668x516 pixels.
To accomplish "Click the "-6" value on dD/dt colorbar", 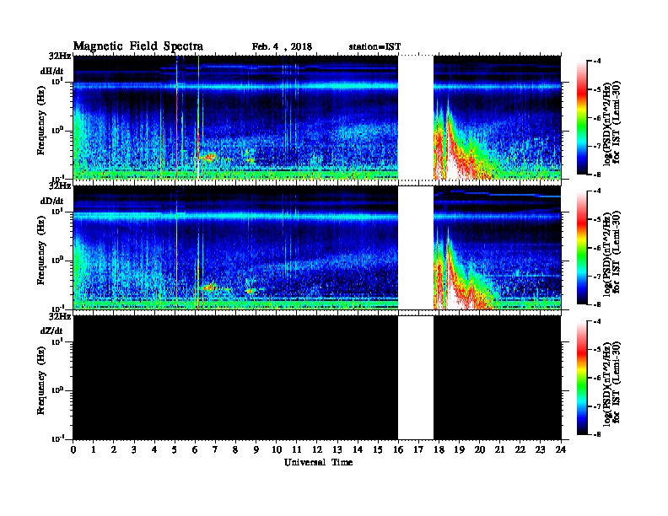I will 597,248.
